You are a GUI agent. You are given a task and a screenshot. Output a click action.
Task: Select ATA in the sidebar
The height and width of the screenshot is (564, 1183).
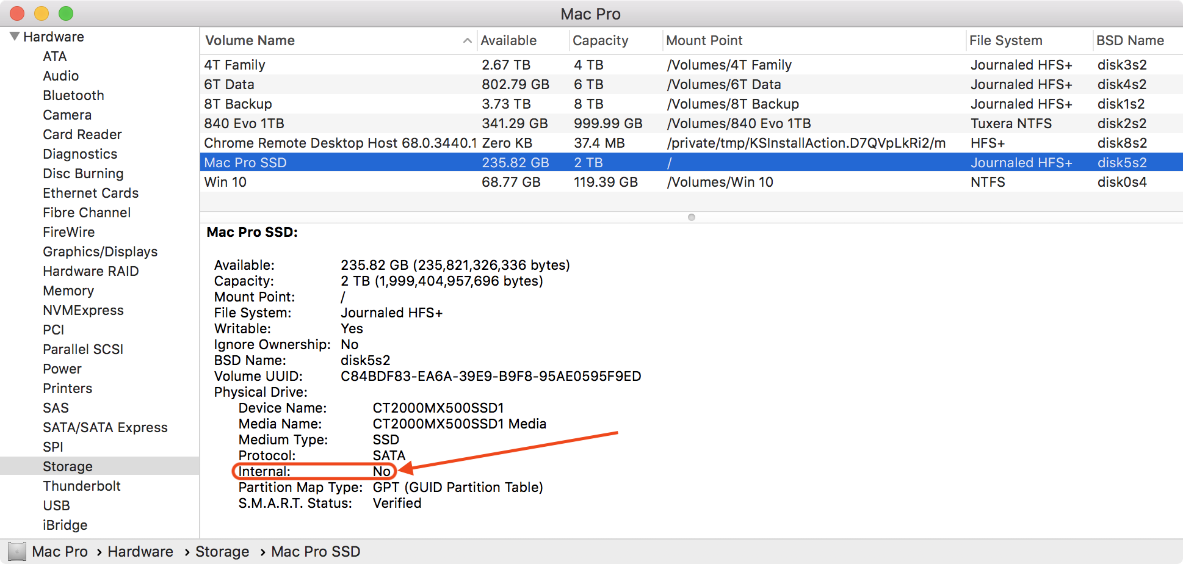(55, 56)
